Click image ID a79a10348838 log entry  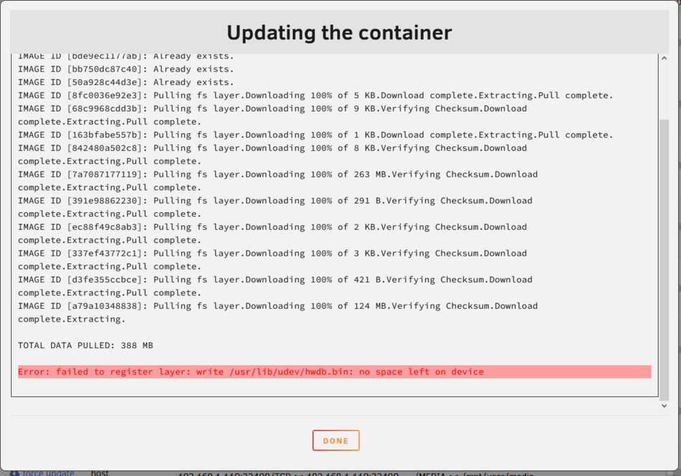(x=278, y=312)
